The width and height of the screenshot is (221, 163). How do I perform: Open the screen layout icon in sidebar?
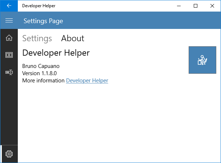click(9, 55)
